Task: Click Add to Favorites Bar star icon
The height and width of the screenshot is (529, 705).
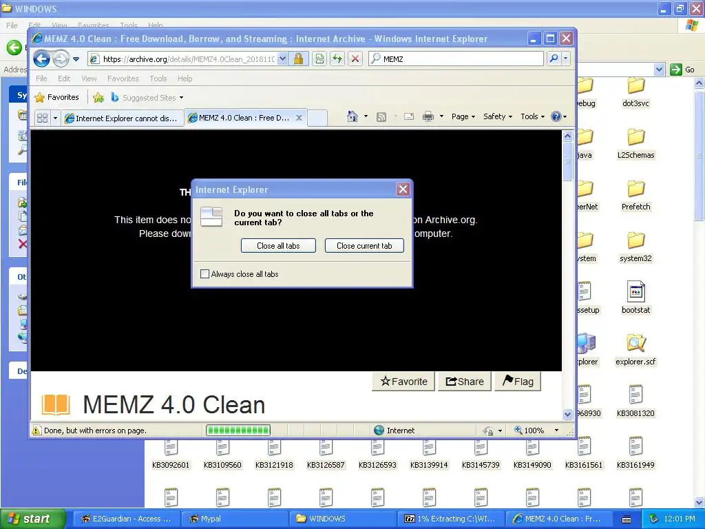Action: point(98,97)
